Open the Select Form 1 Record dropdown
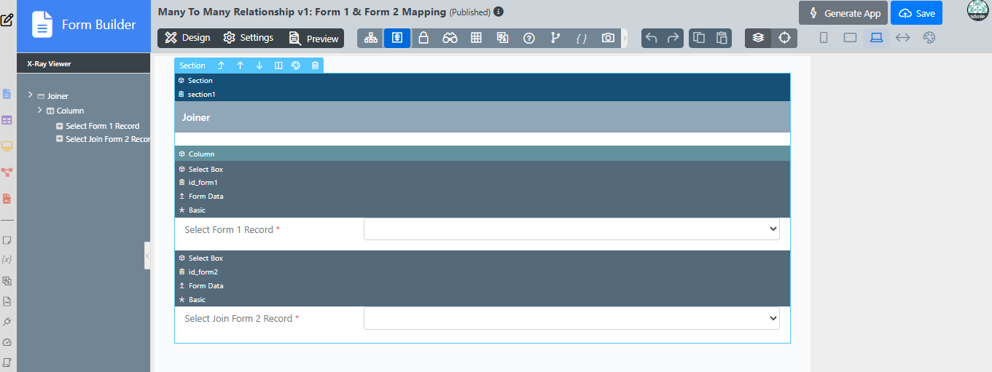992x372 pixels. pyautogui.click(x=571, y=229)
